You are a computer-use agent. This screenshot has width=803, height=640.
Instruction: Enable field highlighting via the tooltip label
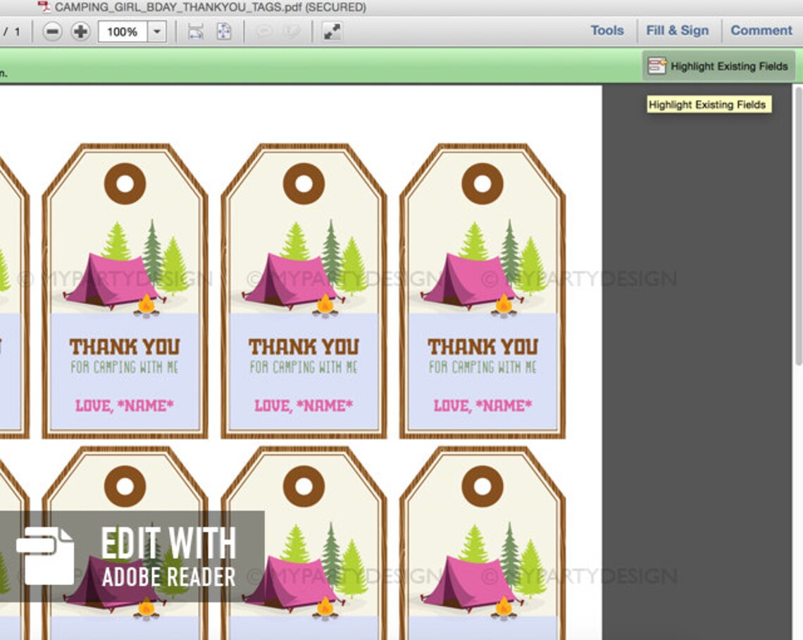point(709,104)
